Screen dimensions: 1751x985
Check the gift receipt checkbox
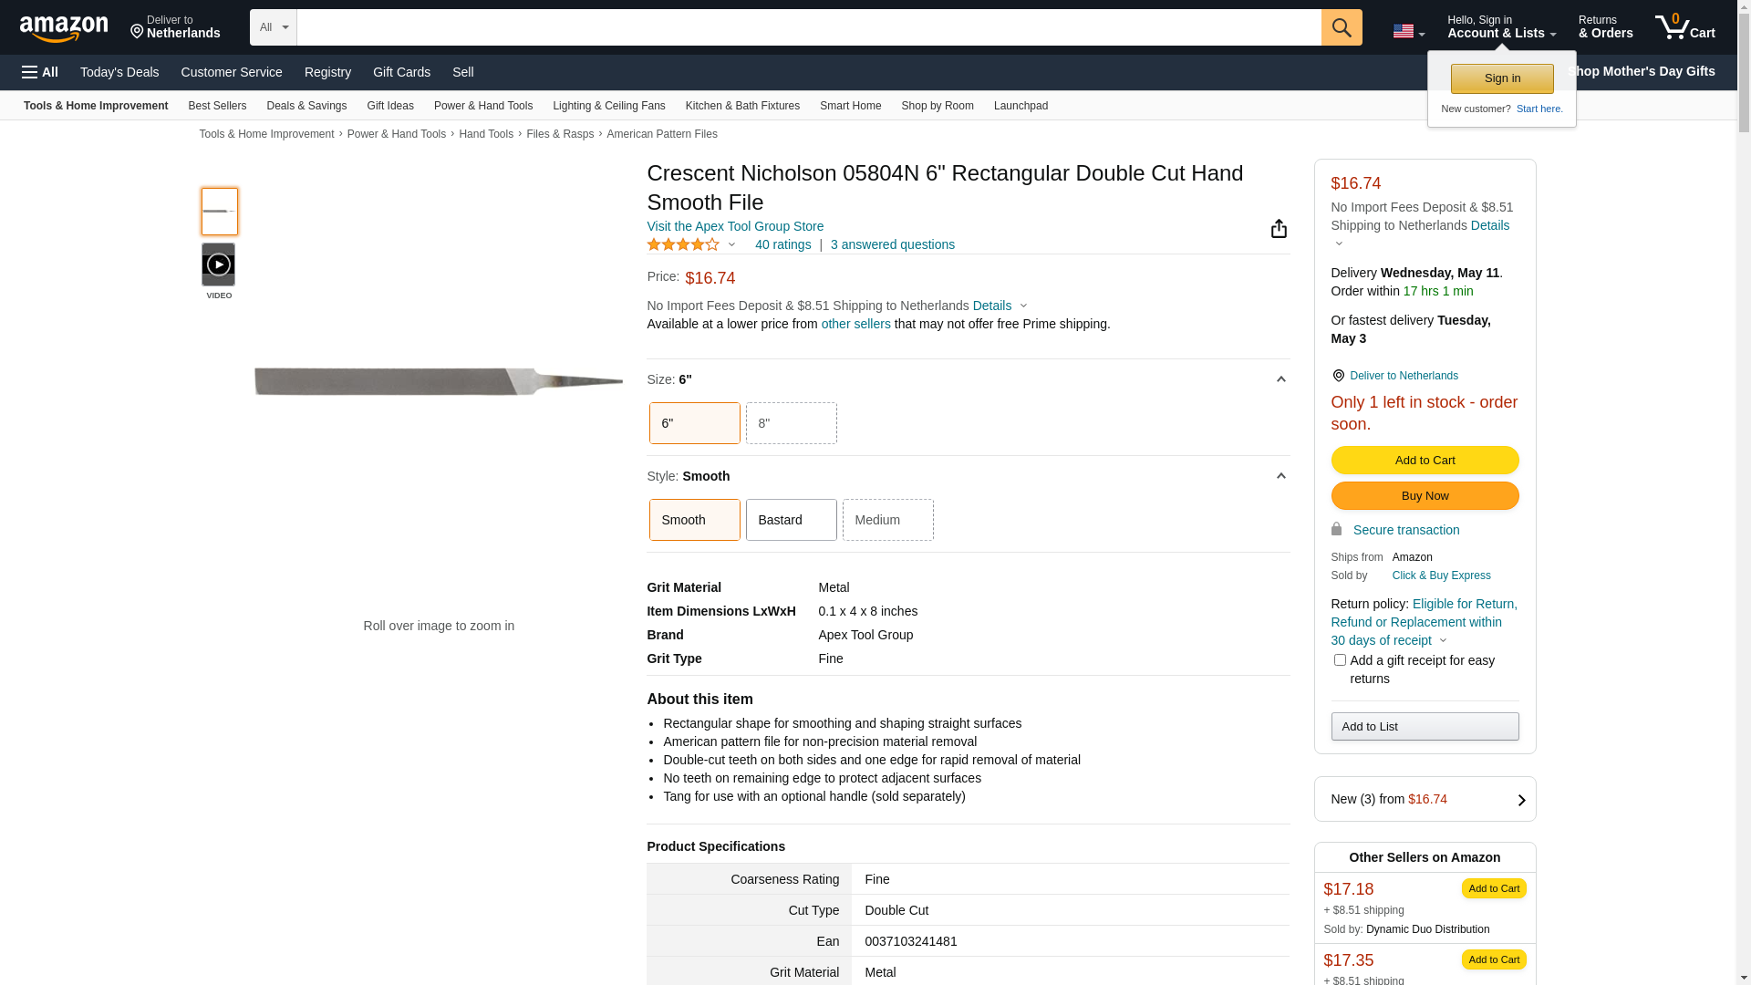pos(1339,659)
